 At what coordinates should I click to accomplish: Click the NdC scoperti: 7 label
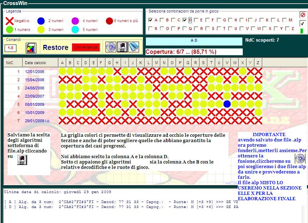click(262, 40)
